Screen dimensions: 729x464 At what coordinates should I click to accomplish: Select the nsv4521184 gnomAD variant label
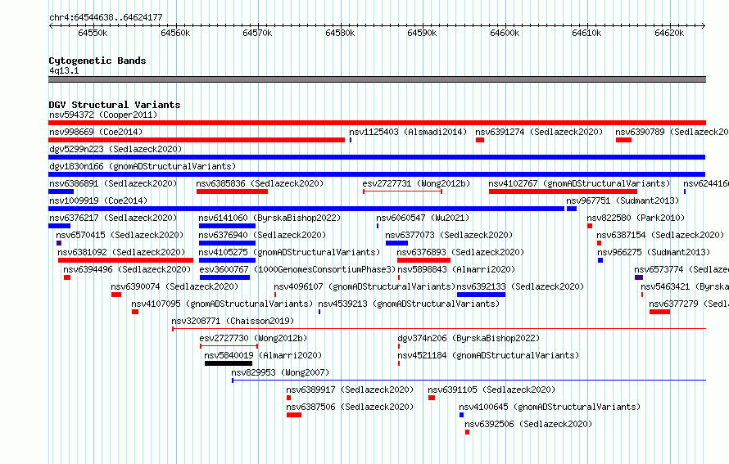(488, 355)
